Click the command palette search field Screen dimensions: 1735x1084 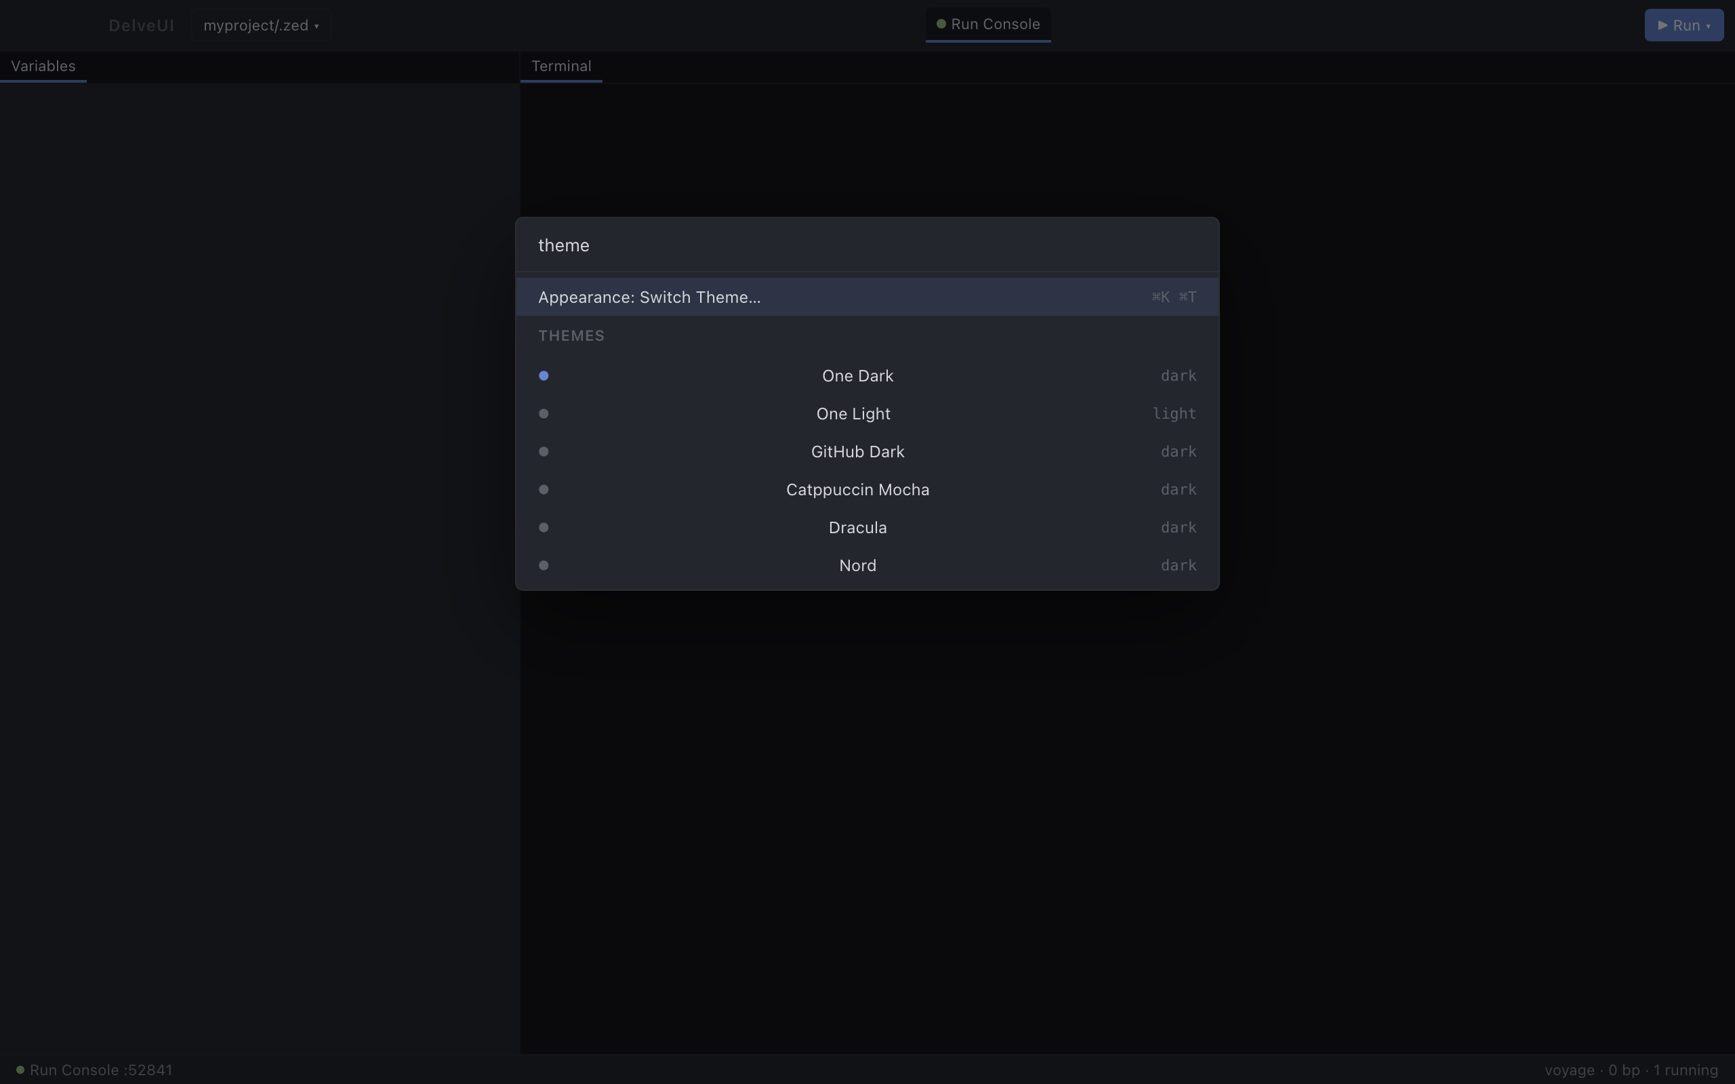click(x=866, y=245)
